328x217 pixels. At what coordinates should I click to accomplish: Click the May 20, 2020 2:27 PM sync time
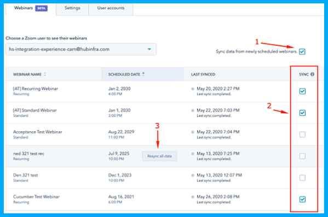[x=218, y=89]
